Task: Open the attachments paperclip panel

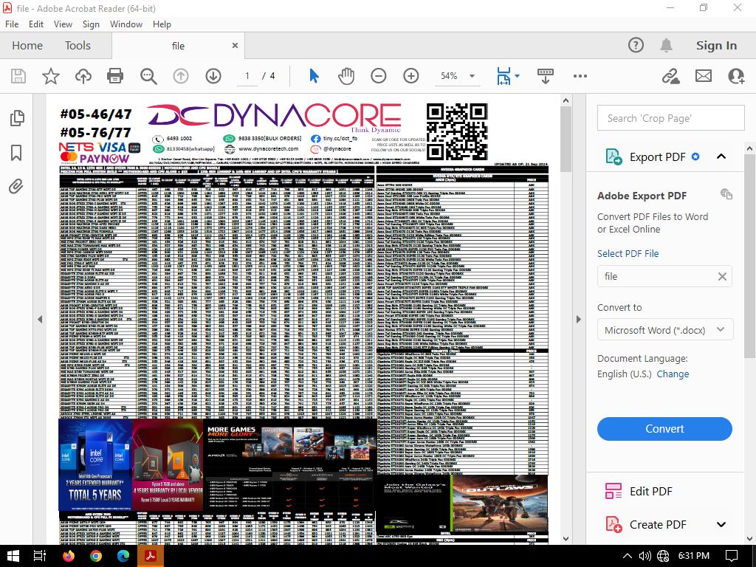Action: (x=16, y=186)
